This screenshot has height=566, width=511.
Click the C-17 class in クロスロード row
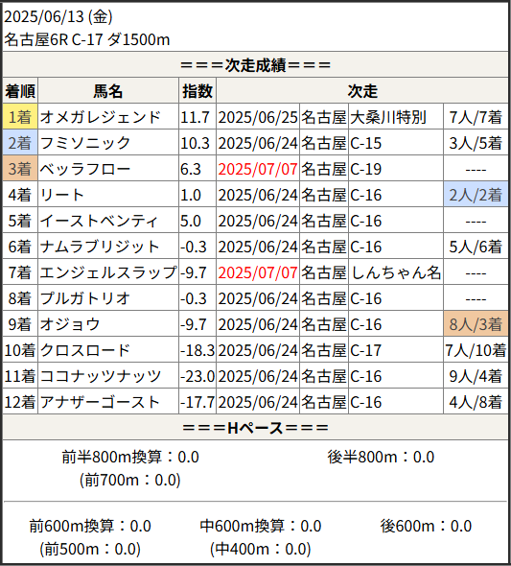pos(365,350)
